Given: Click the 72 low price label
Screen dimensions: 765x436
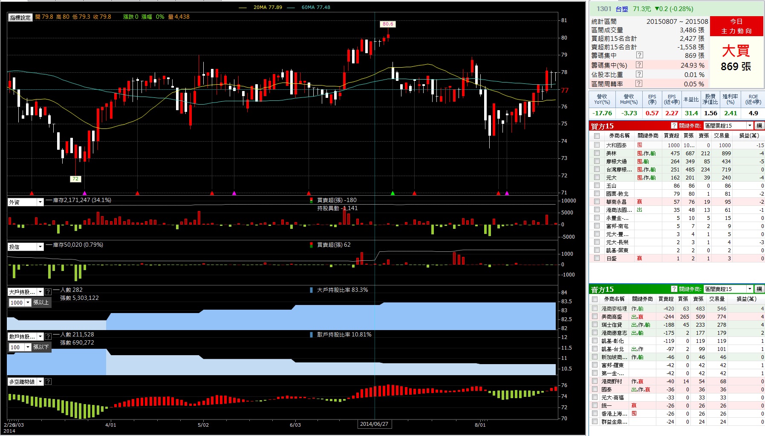Looking at the screenshot, I should coord(75,179).
